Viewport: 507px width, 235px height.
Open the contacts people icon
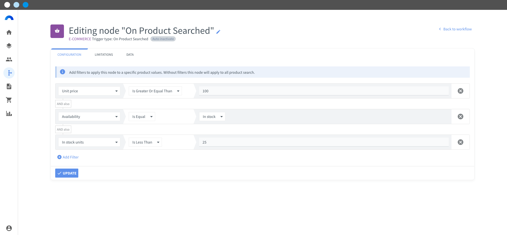[9, 59]
